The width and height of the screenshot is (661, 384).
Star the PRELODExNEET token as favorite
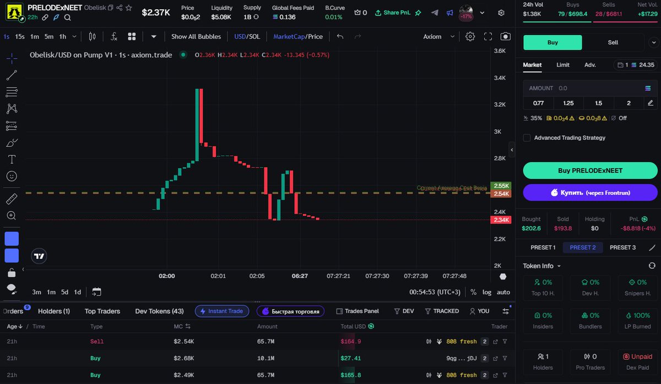click(128, 8)
